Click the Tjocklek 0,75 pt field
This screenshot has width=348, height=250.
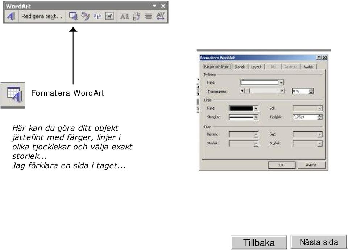(x=305, y=117)
